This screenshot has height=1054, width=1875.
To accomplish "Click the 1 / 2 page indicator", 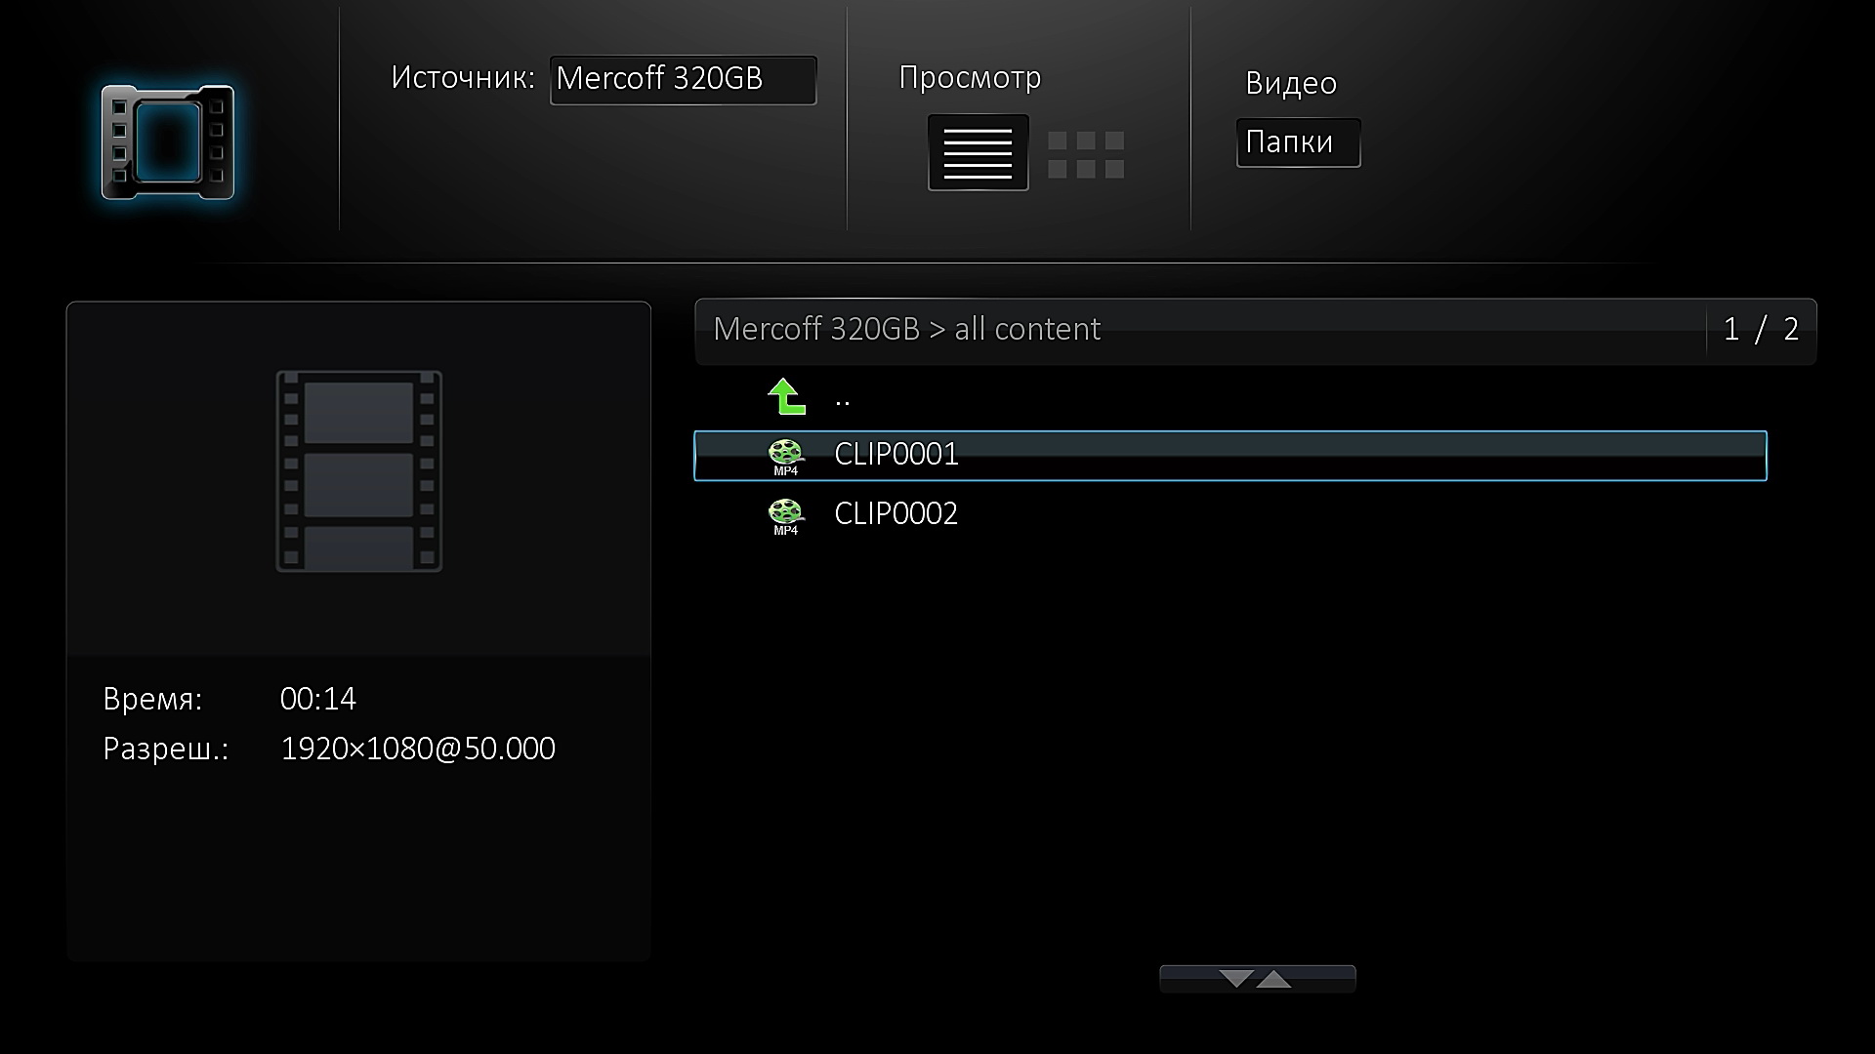I will pyautogui.click(x=1761, y=330).
